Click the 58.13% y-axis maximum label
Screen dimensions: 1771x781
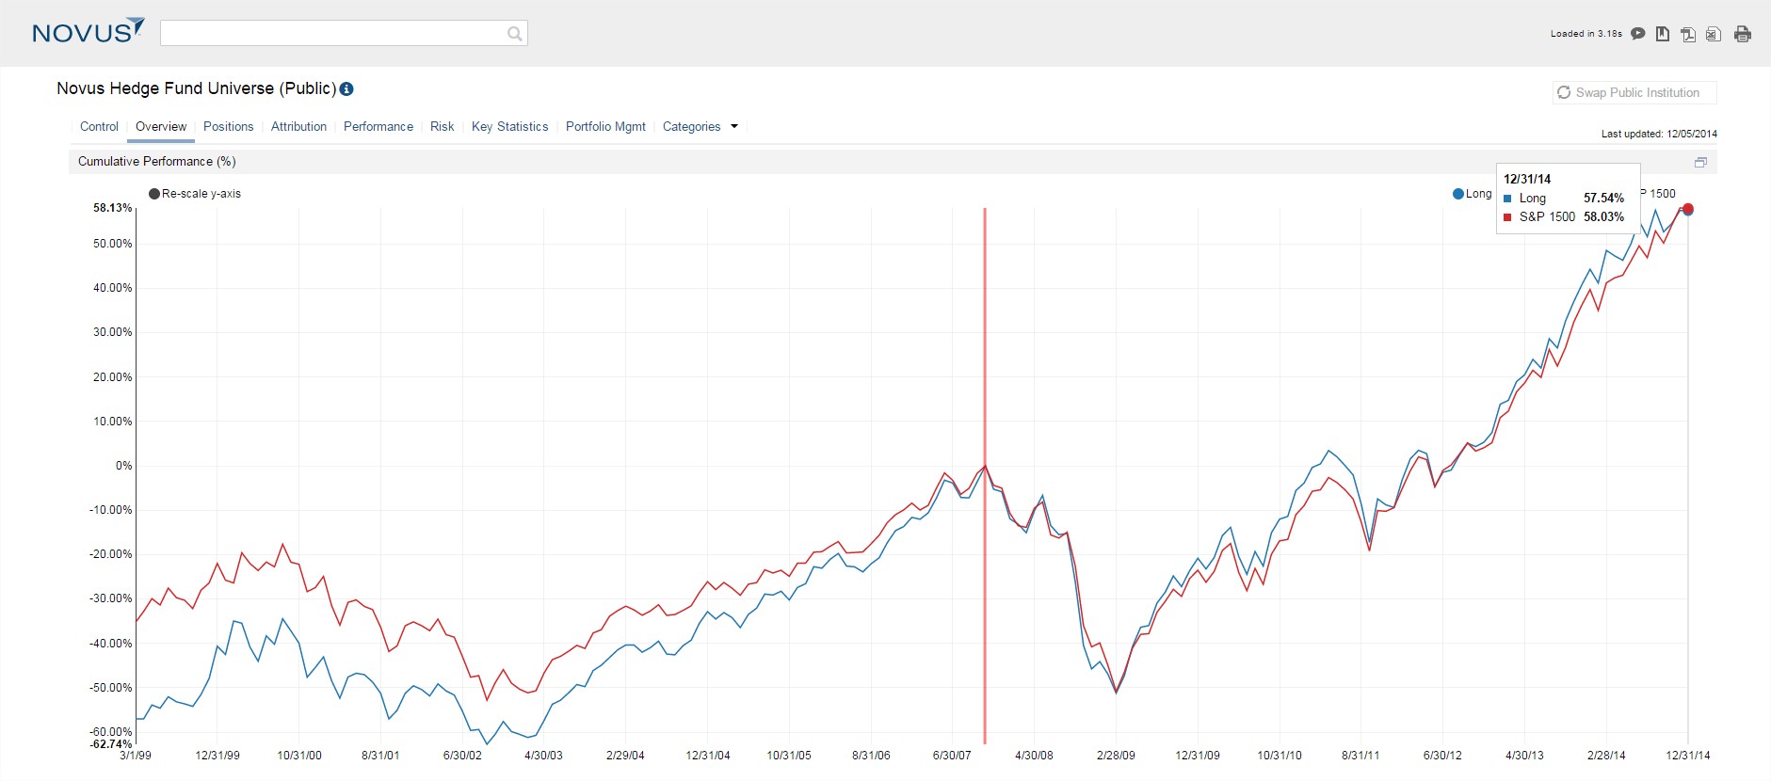coord(112,208)
